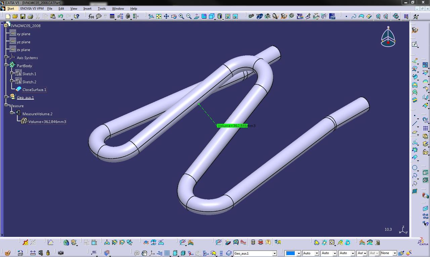Click the Print icon
430x257 pixels.
tap(30, 16)
